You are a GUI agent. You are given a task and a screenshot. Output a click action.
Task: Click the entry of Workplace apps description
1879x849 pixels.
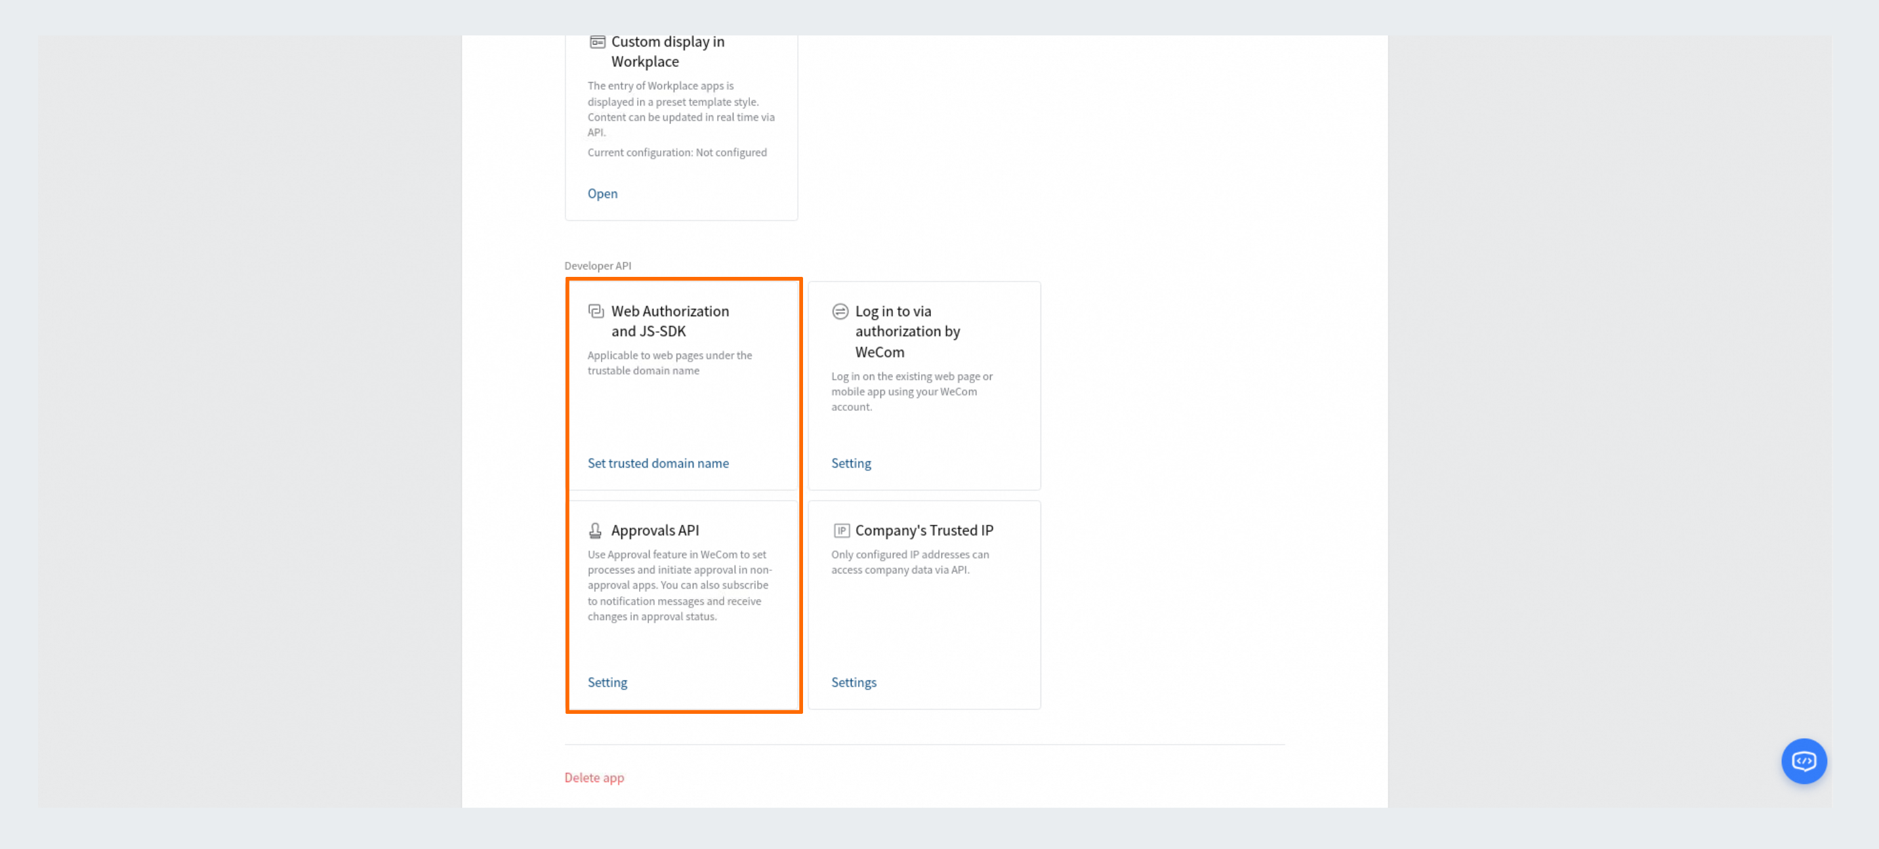tap(681, 109)
